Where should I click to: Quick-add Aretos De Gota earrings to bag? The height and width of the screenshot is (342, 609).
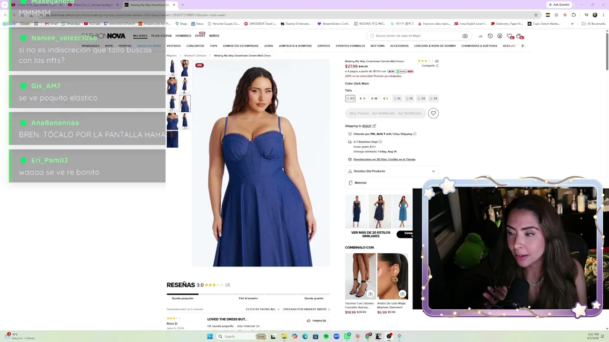(403, 294)
